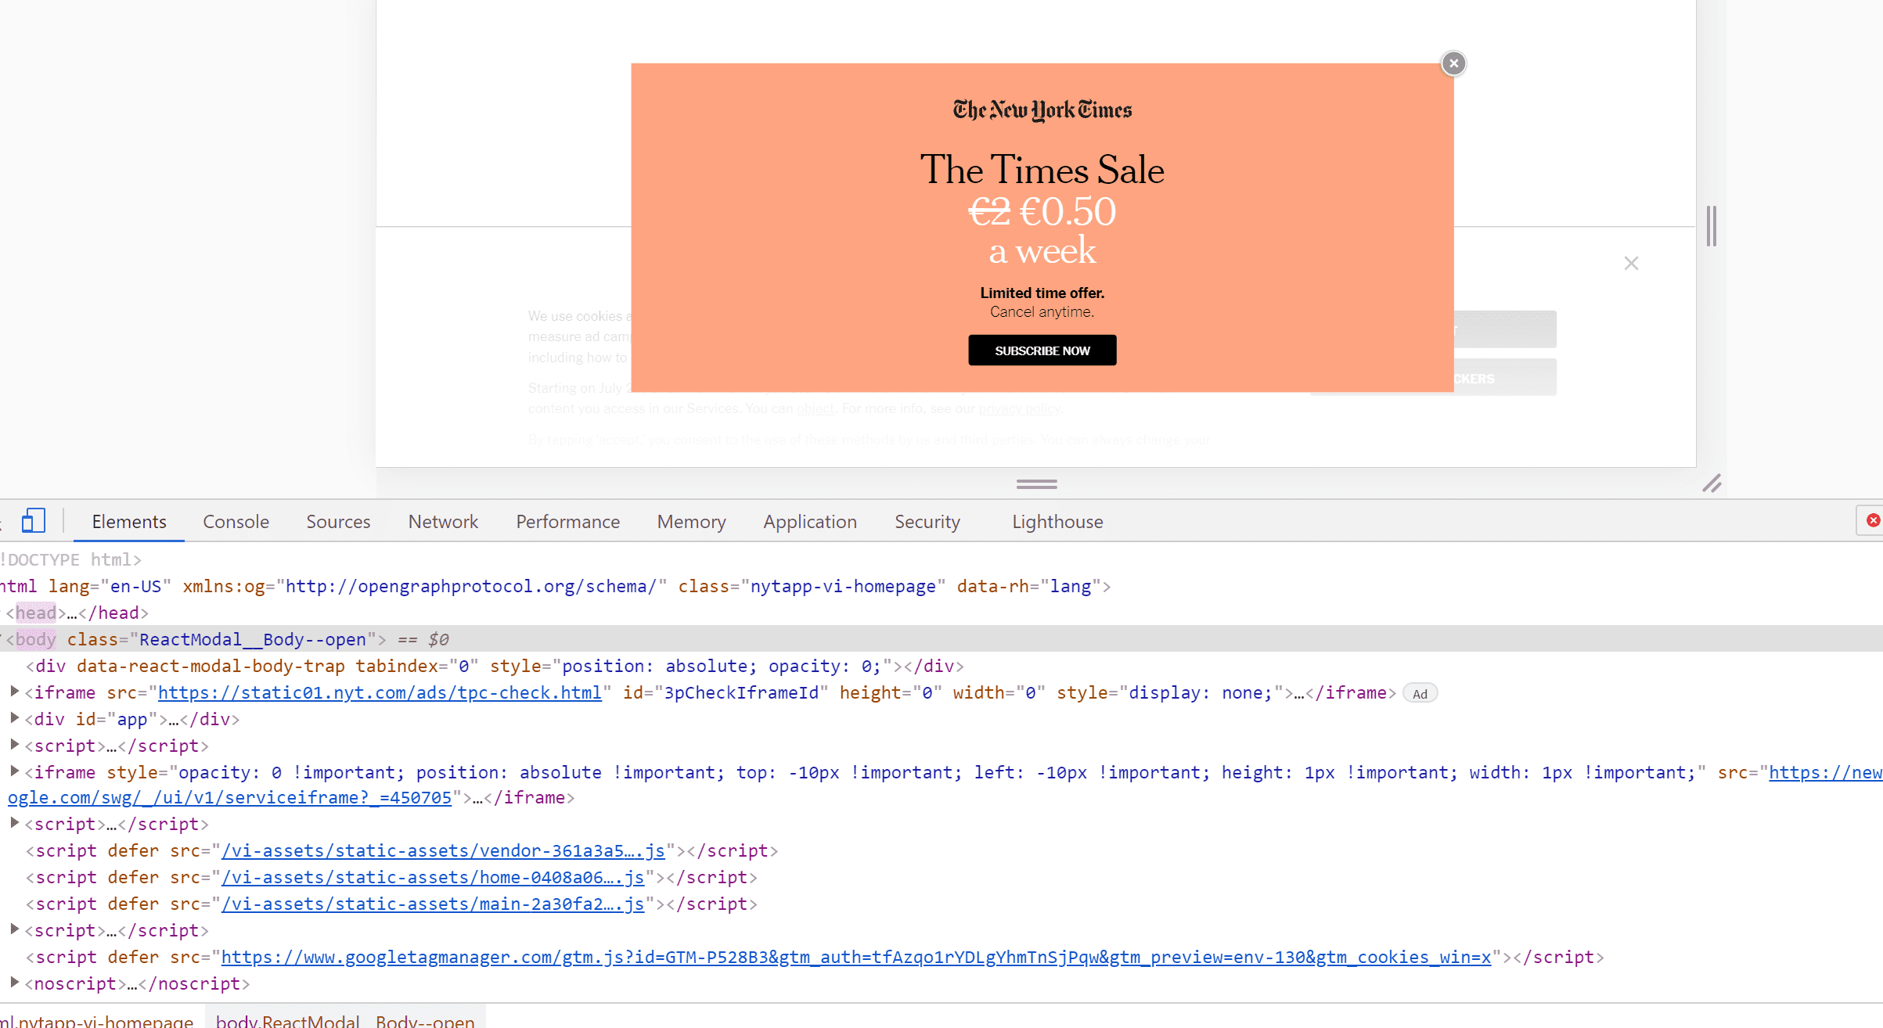Viewport: 1883px width, 1028px height.
Task: Click the nytapp-vi-homepage breadcrumb
Action: pyautogui.click(x=97, y=1020)
